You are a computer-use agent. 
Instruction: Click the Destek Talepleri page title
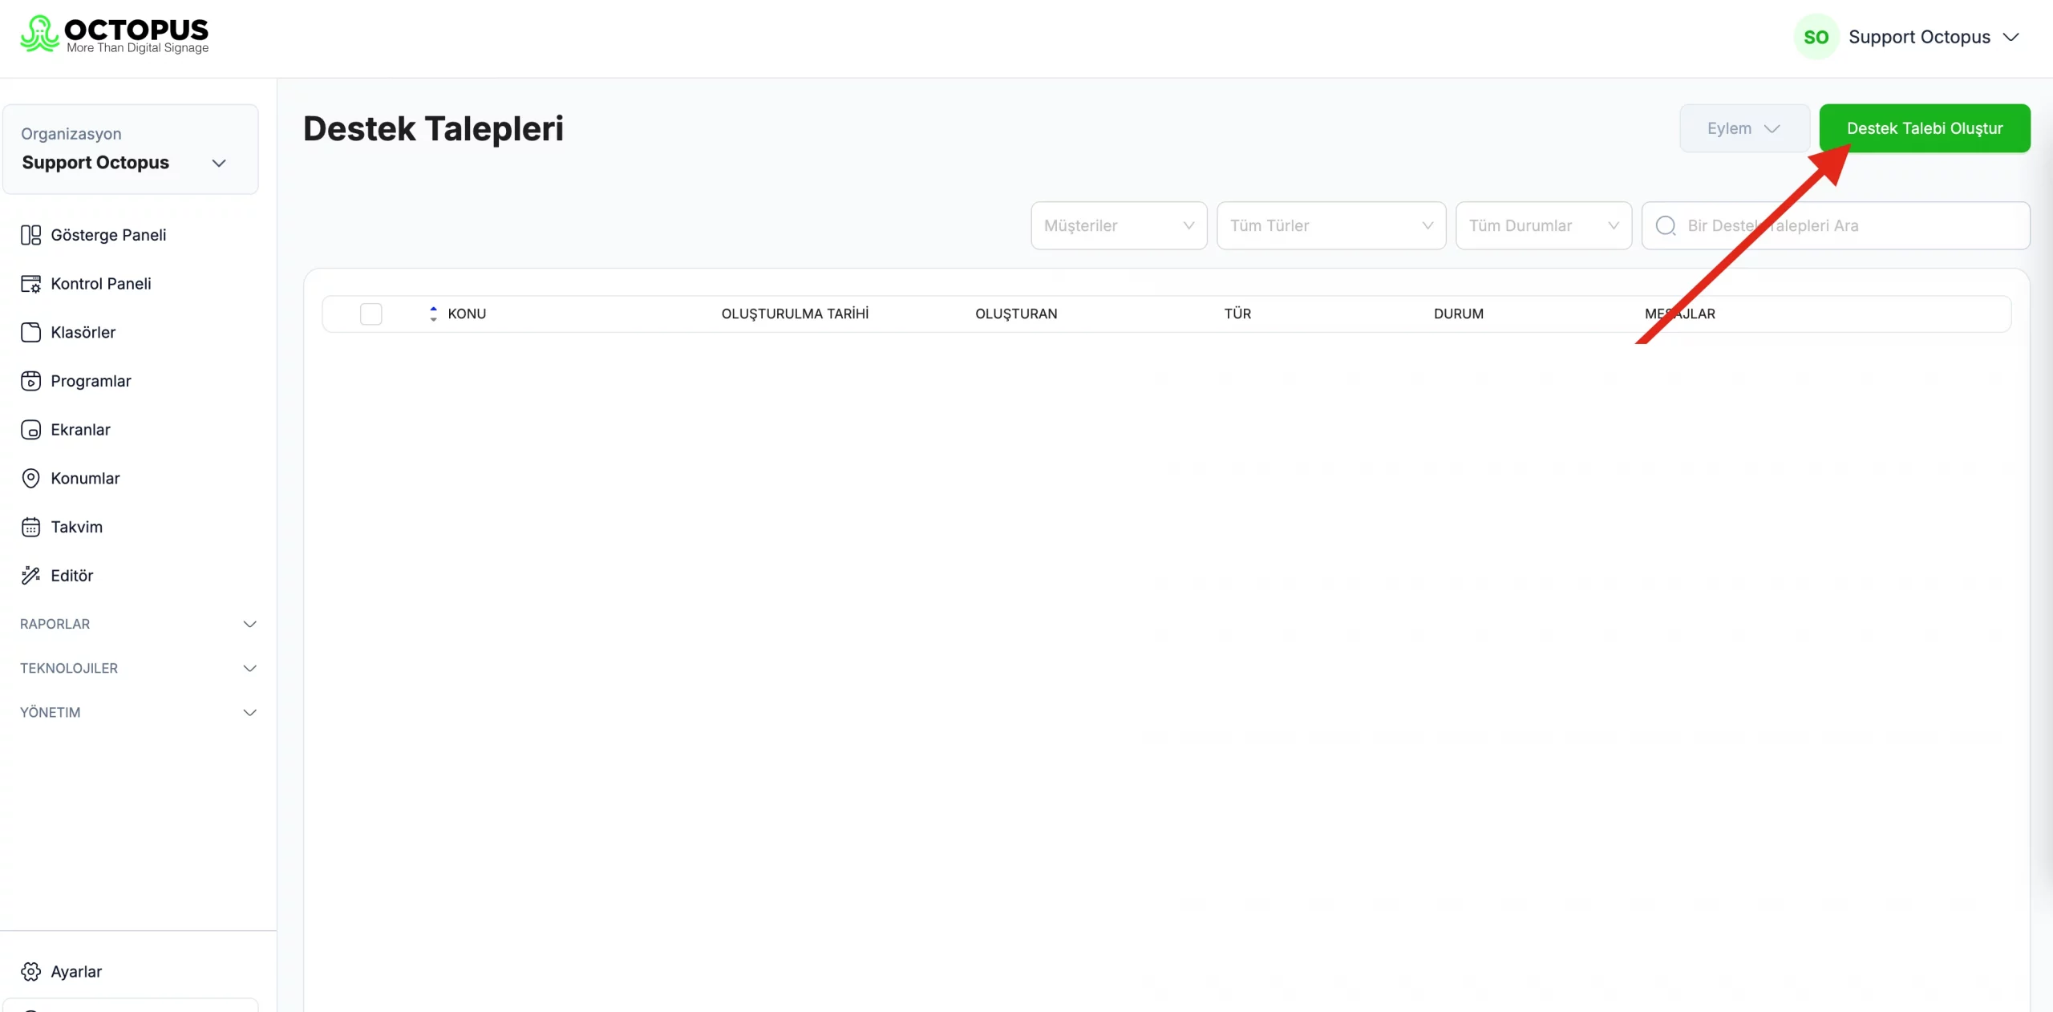(433, 128)
